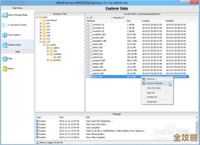Select the tools01.dbf file name
The width and height of the screenshot is (200, 145).
(98, 67)
